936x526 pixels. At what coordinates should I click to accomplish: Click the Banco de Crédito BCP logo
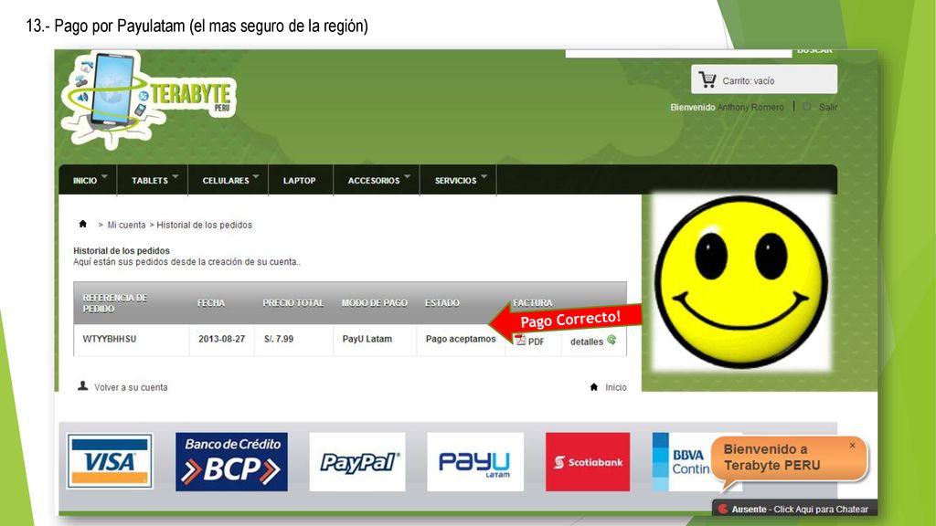[x=231, y=461]
